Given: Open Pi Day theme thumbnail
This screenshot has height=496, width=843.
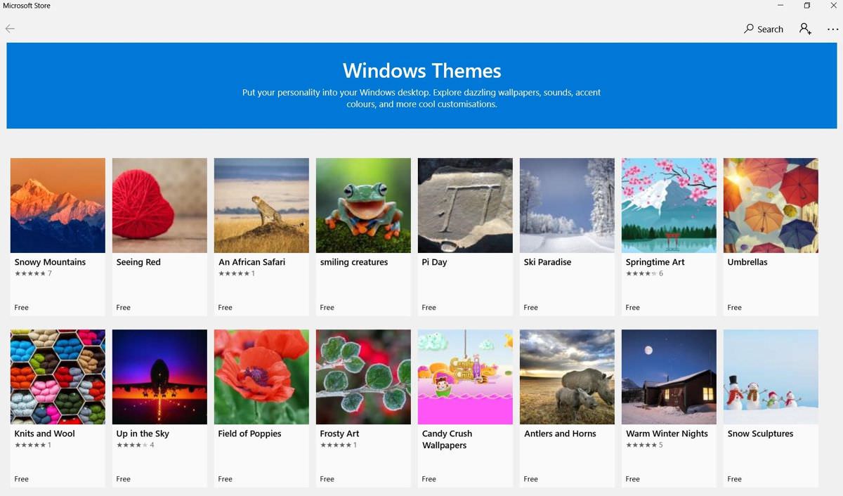Looking at the screenshot, I should (x=465, y=205).
